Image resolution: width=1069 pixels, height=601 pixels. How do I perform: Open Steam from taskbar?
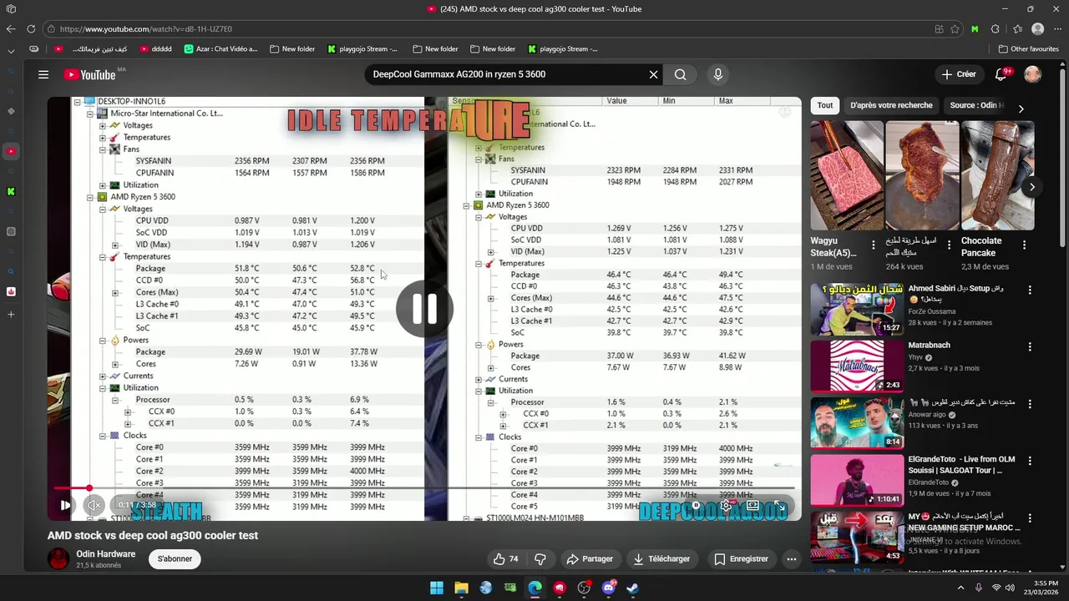633,588
